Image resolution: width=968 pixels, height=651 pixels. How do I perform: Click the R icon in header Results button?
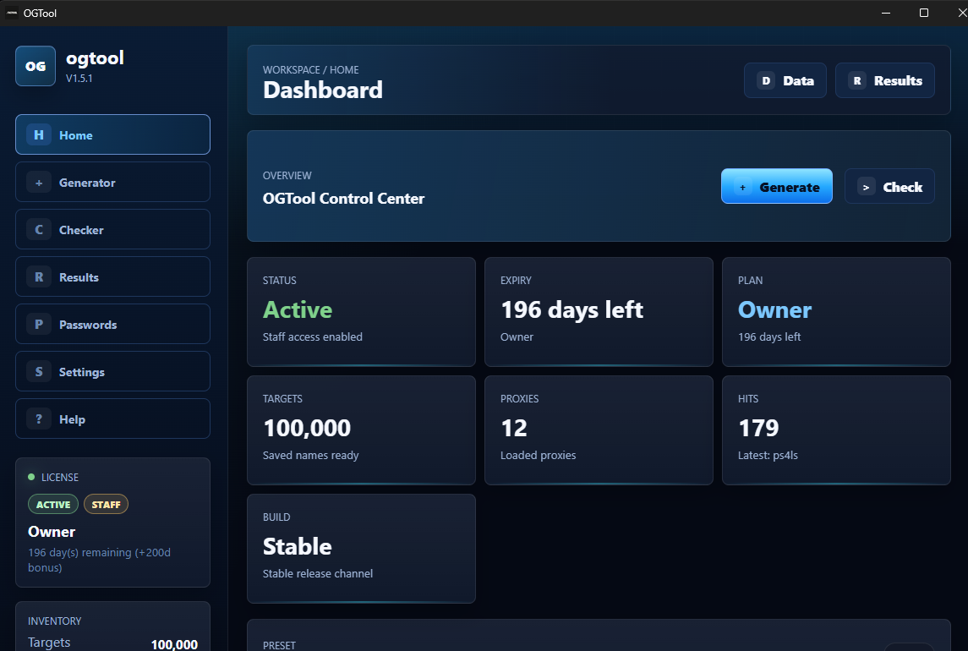point(857,80)
